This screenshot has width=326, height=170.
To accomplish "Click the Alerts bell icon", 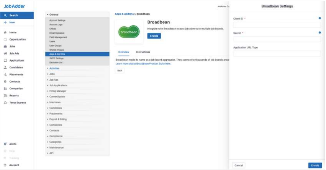I will (5, 144).
